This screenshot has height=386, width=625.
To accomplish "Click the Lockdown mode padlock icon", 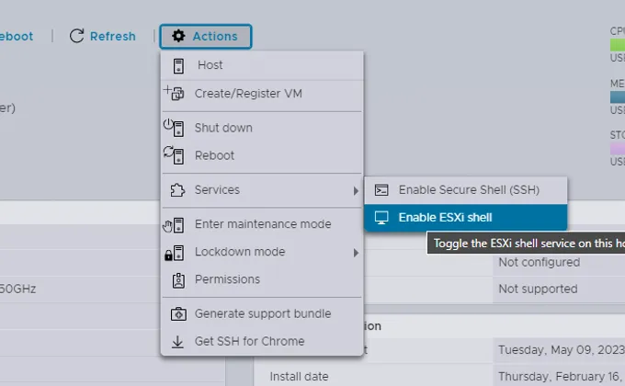I will coord(168,255).
